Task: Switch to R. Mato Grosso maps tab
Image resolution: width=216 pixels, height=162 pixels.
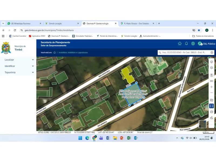Action: point(137,23)
